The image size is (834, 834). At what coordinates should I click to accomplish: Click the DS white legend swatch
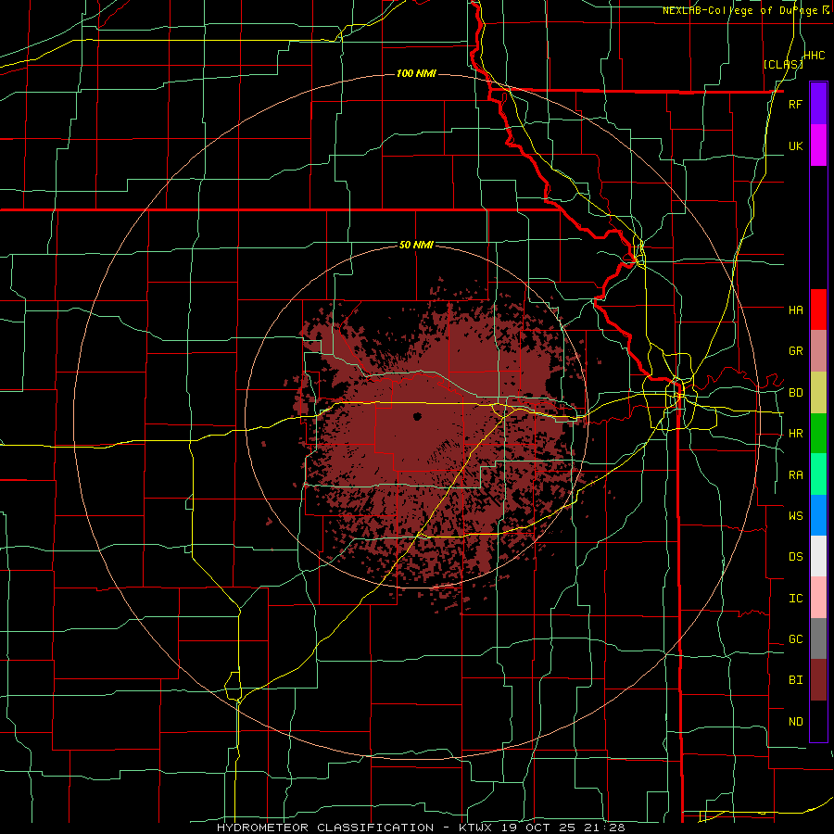(x=818, y=556)
